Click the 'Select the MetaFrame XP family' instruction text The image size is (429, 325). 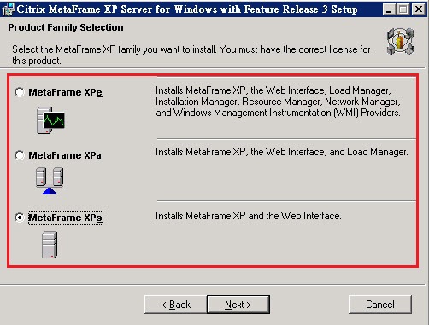click(191, 55)
